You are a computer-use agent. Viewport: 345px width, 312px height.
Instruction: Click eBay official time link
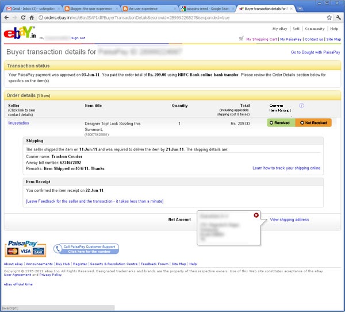pyautogui.click(x=18, y=284)
